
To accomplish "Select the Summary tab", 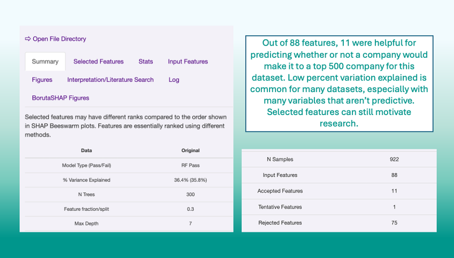I will pyautogui.click(x=45, y=62).
